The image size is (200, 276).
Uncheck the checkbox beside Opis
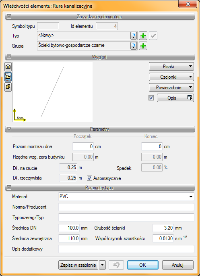(x=151, y=98)
